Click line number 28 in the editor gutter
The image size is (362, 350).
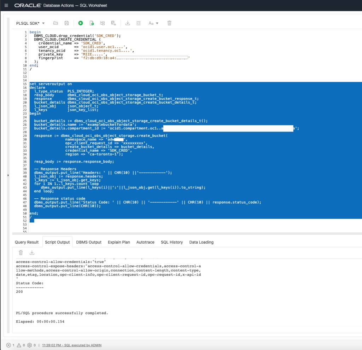pyautogui.click(x=25, y=132)
